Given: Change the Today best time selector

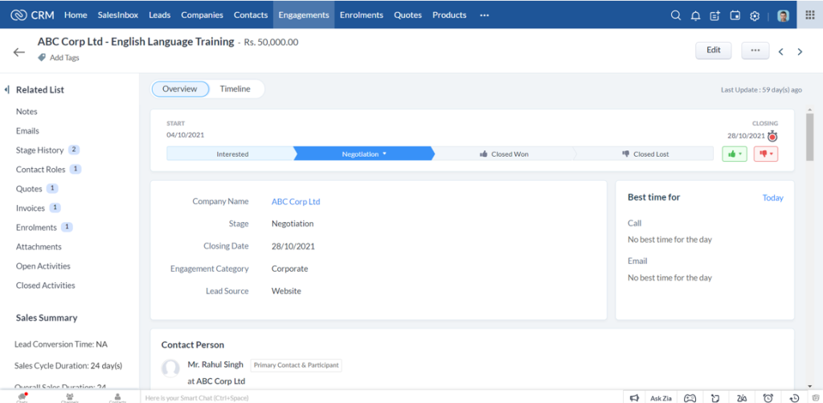Looking at the screenshot, I should 772,198.
